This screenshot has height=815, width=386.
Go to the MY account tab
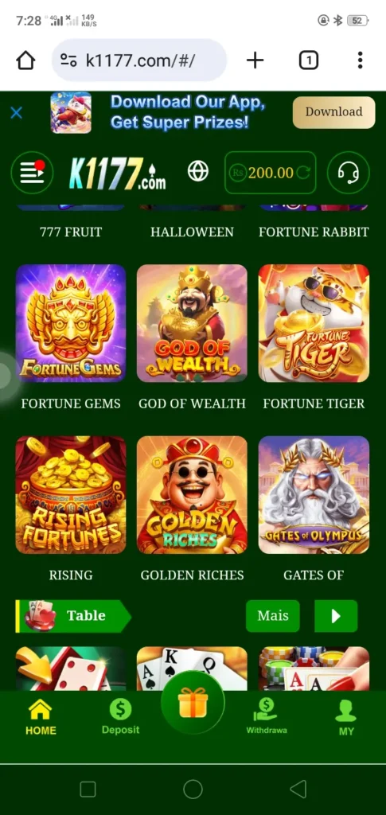tap(346, 717)
